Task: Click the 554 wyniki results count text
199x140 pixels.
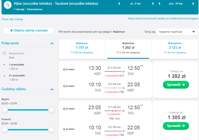Action: point(91,32)
